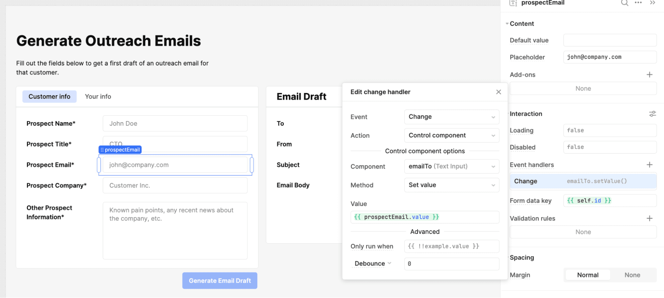This screenshot has width=664, height=298.
Task: Click the Prospect Name input field
Action: point(175,123)
